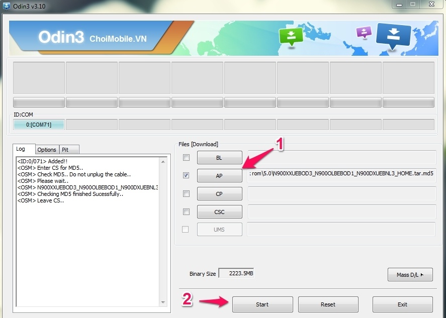This screenshot has width=446, height=318.
Task: Choose firmware with the AP button
Action: tap(220, 176)
